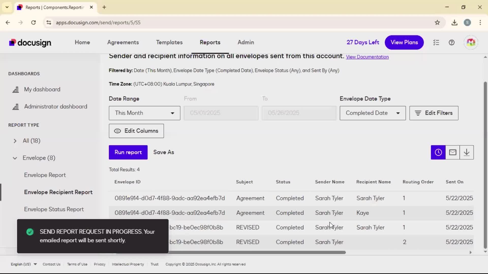This screenshot has width=488, height=274.
Task: Click the green checkmark in the notification
Action: pos(30,232)
